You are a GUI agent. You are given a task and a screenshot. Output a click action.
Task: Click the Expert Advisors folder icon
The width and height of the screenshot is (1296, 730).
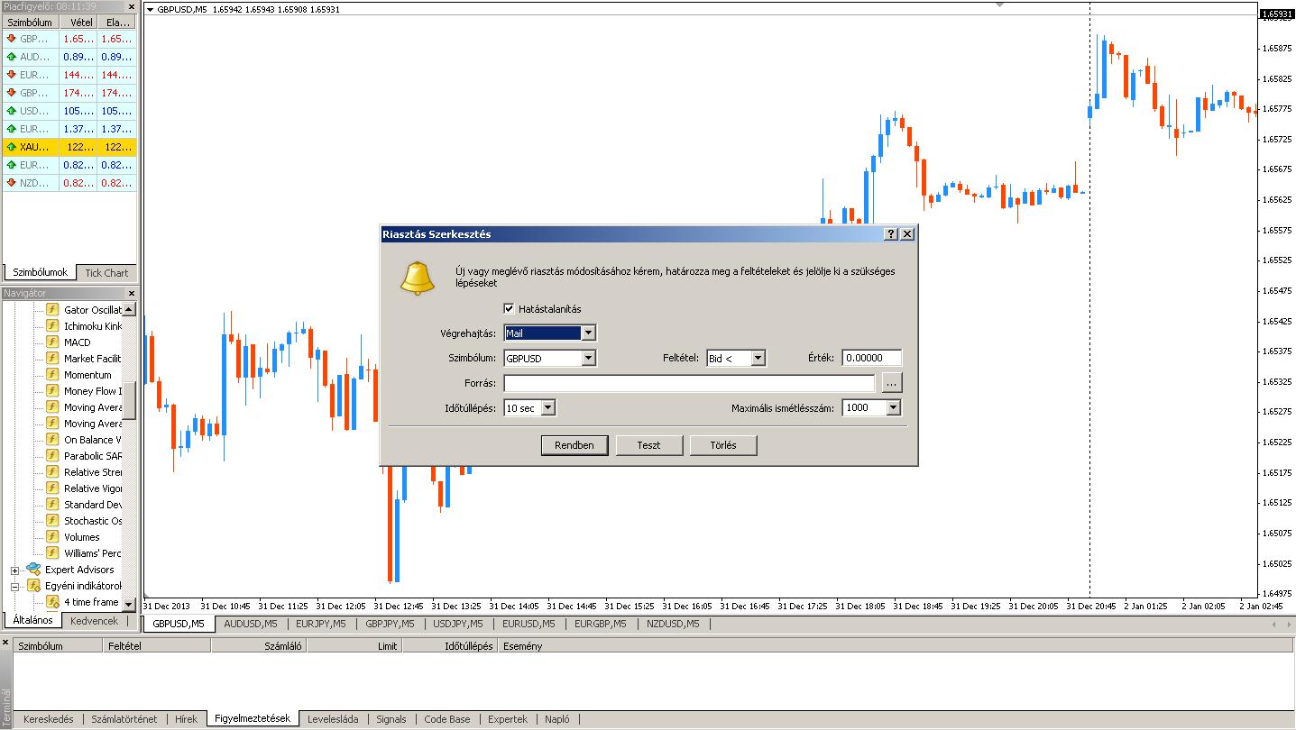click(33, 570)
